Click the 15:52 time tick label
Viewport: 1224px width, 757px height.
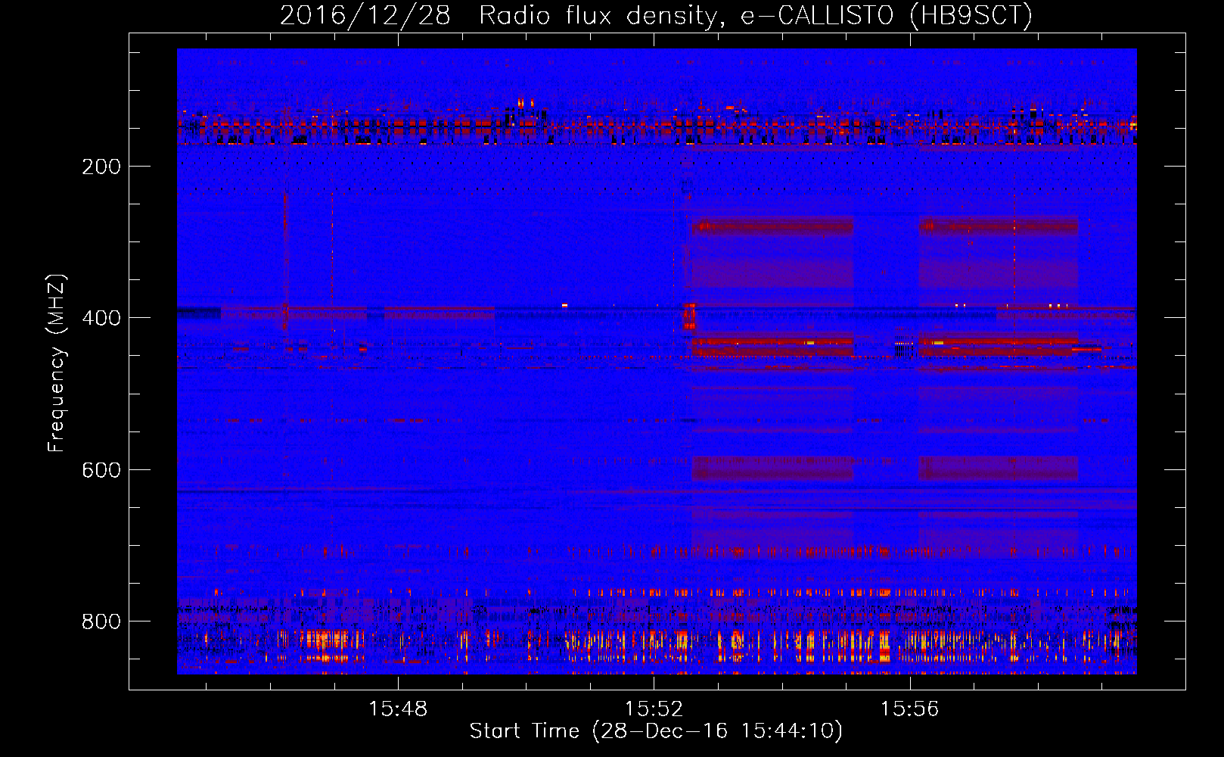point(654,709)
